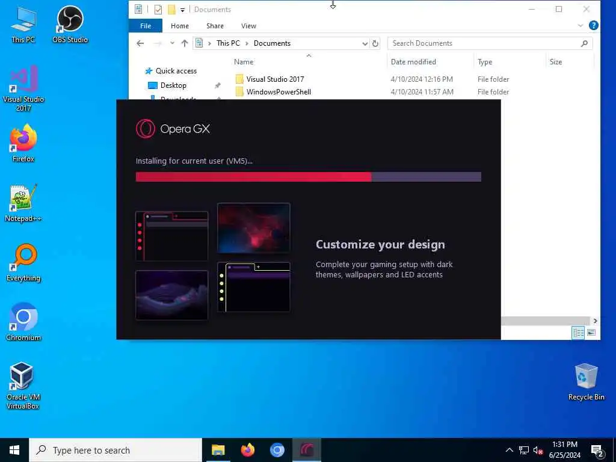Select Quick access in navigation pane
The image size is (616, 462).
176,71
